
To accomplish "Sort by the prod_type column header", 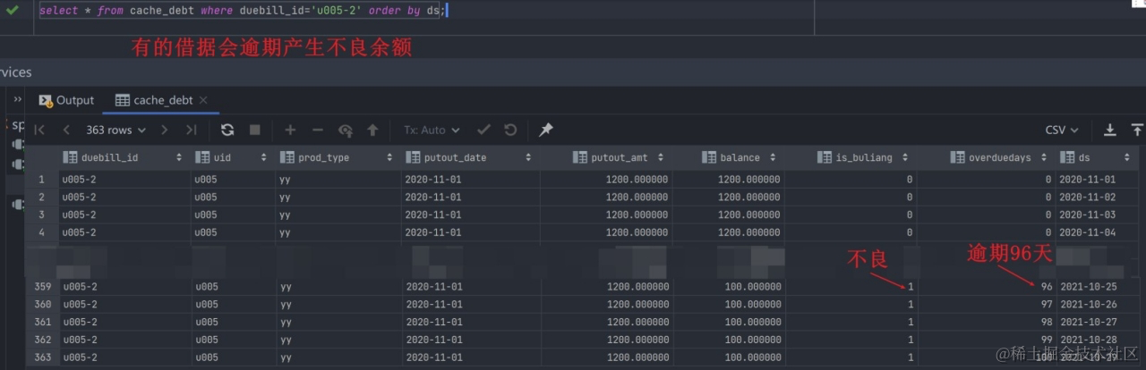I will tap(336, 157).
